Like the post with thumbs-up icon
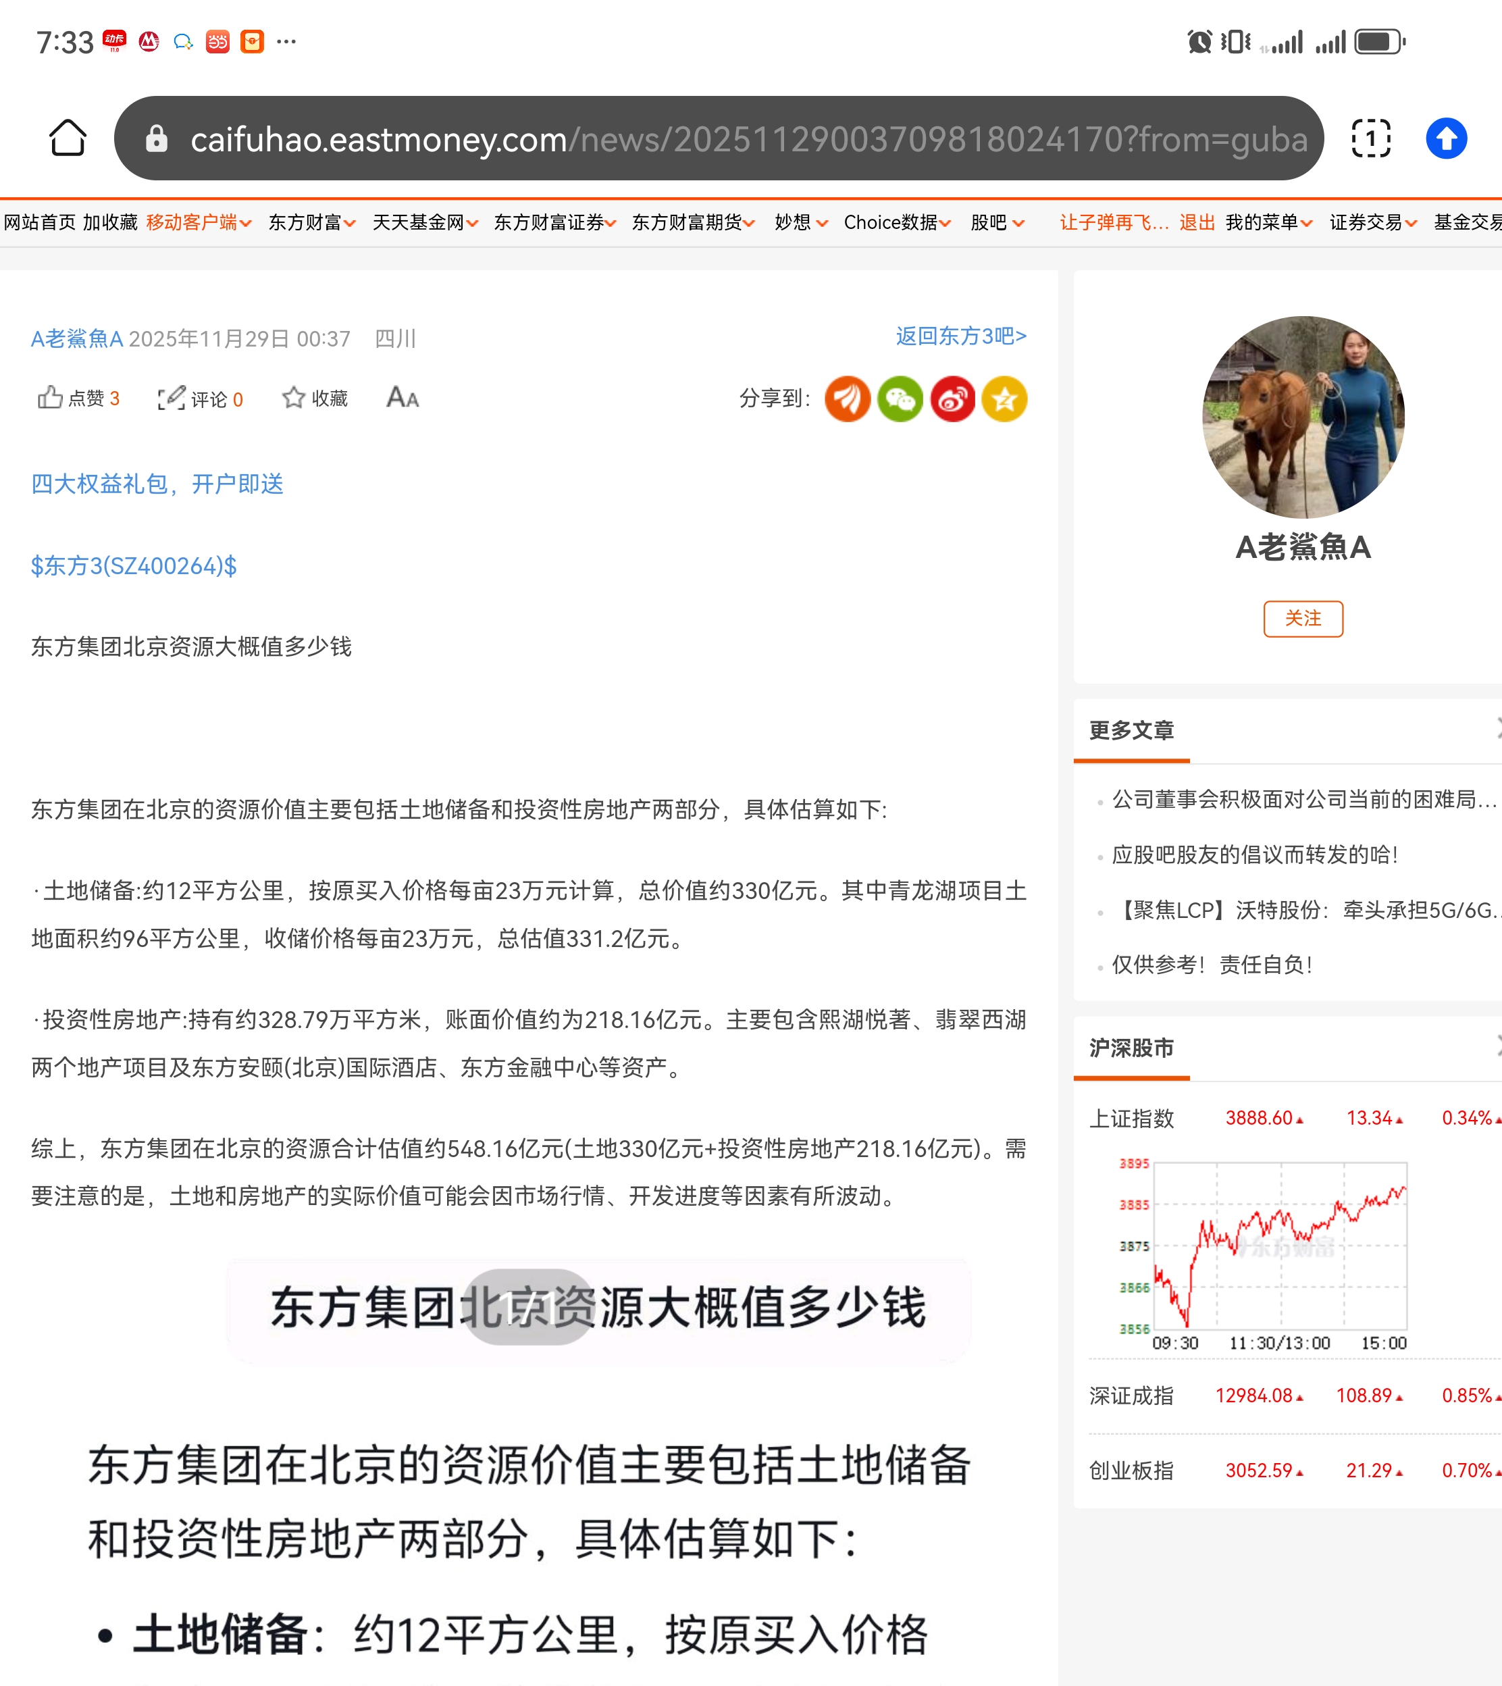This screenshot has height=1686, width=1502. coord(51,399)
